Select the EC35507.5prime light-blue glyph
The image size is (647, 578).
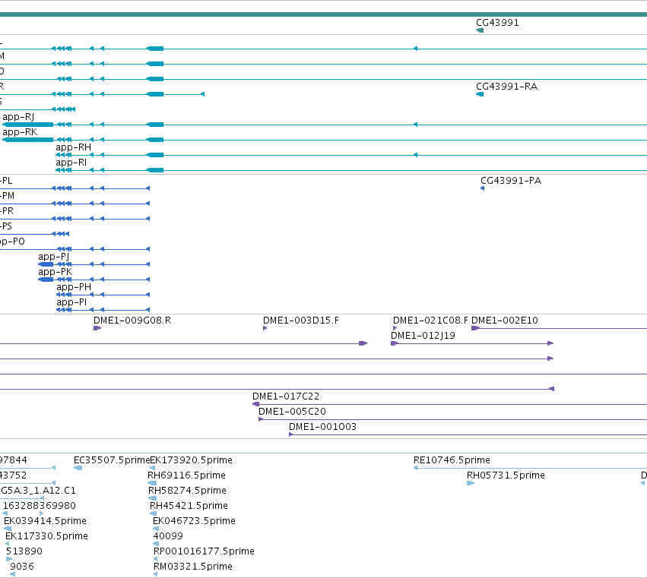(x=78, y=468)
